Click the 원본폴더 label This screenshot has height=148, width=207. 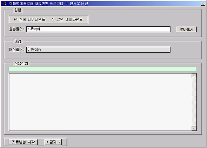16,29
